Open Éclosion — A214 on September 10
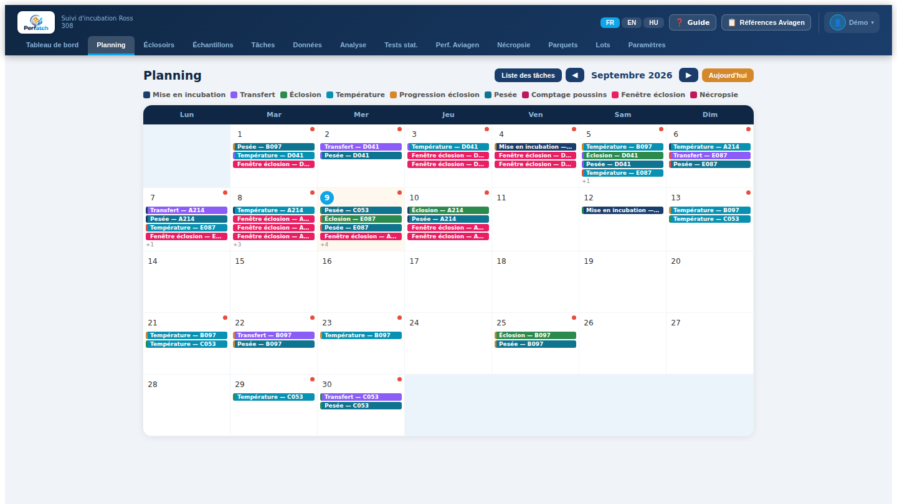The width and height of the screenshot is (897, 504). coord(448,210)
